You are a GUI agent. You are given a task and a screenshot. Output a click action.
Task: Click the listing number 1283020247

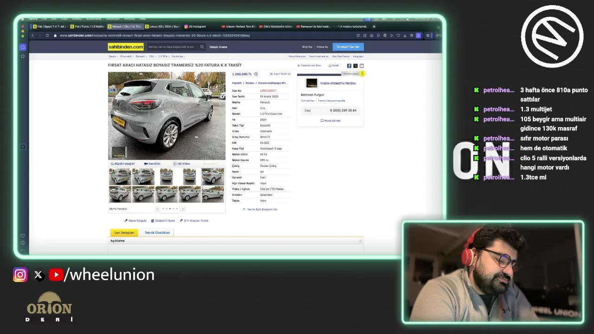coord(268,91)
